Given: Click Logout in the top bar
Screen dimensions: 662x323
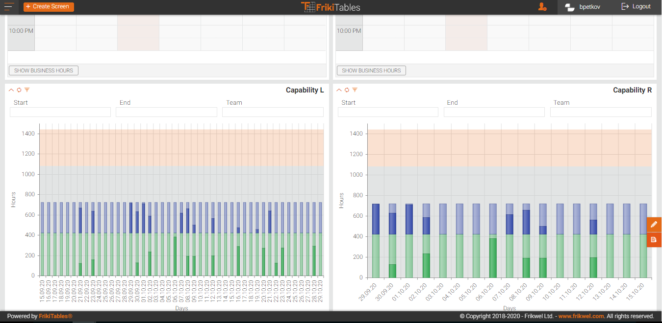Looking at the screenshot, I should (636, 7).
